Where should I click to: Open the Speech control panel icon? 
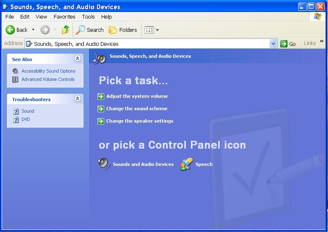click(186, 164)
